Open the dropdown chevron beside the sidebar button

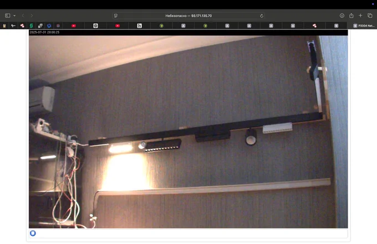[14, 15]
